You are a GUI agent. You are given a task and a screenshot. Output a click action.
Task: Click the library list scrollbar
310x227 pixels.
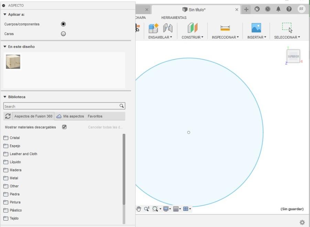click(124, 169)
